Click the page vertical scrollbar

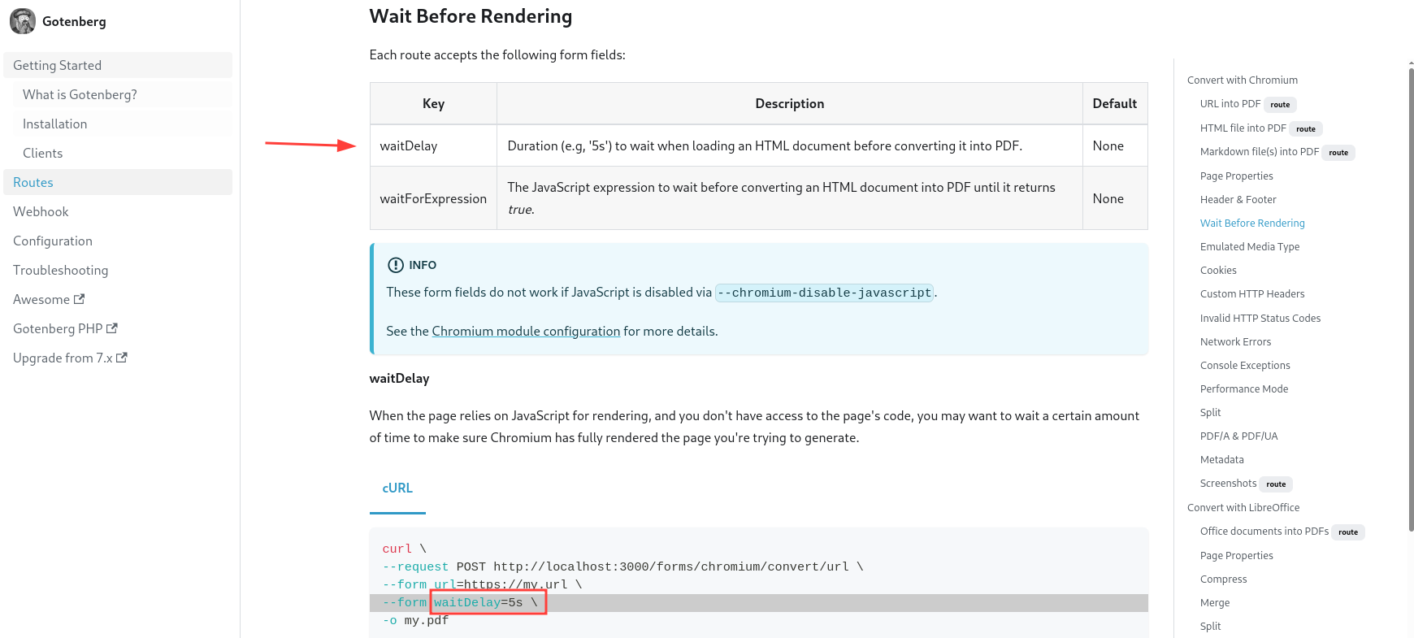point(1411,301)
